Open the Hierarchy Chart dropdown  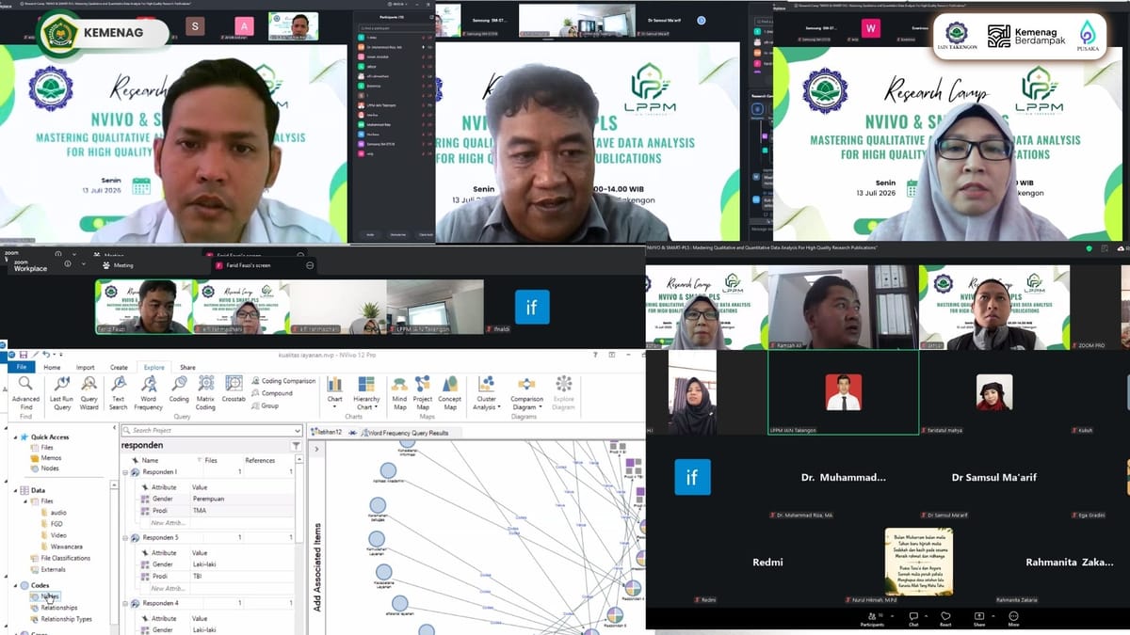point(366,392)
